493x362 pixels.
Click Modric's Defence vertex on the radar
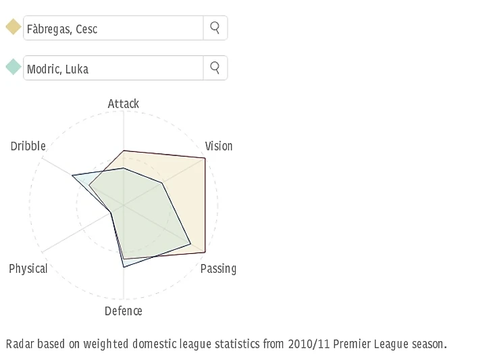click(124, 267)
